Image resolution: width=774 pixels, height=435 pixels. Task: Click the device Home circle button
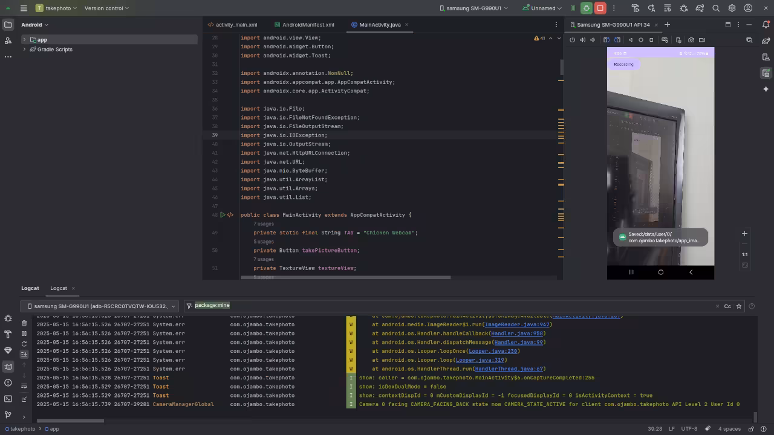click(641, 40)
